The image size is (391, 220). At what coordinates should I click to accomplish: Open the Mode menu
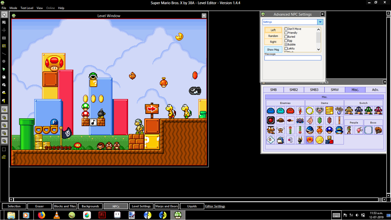point(13,8)
